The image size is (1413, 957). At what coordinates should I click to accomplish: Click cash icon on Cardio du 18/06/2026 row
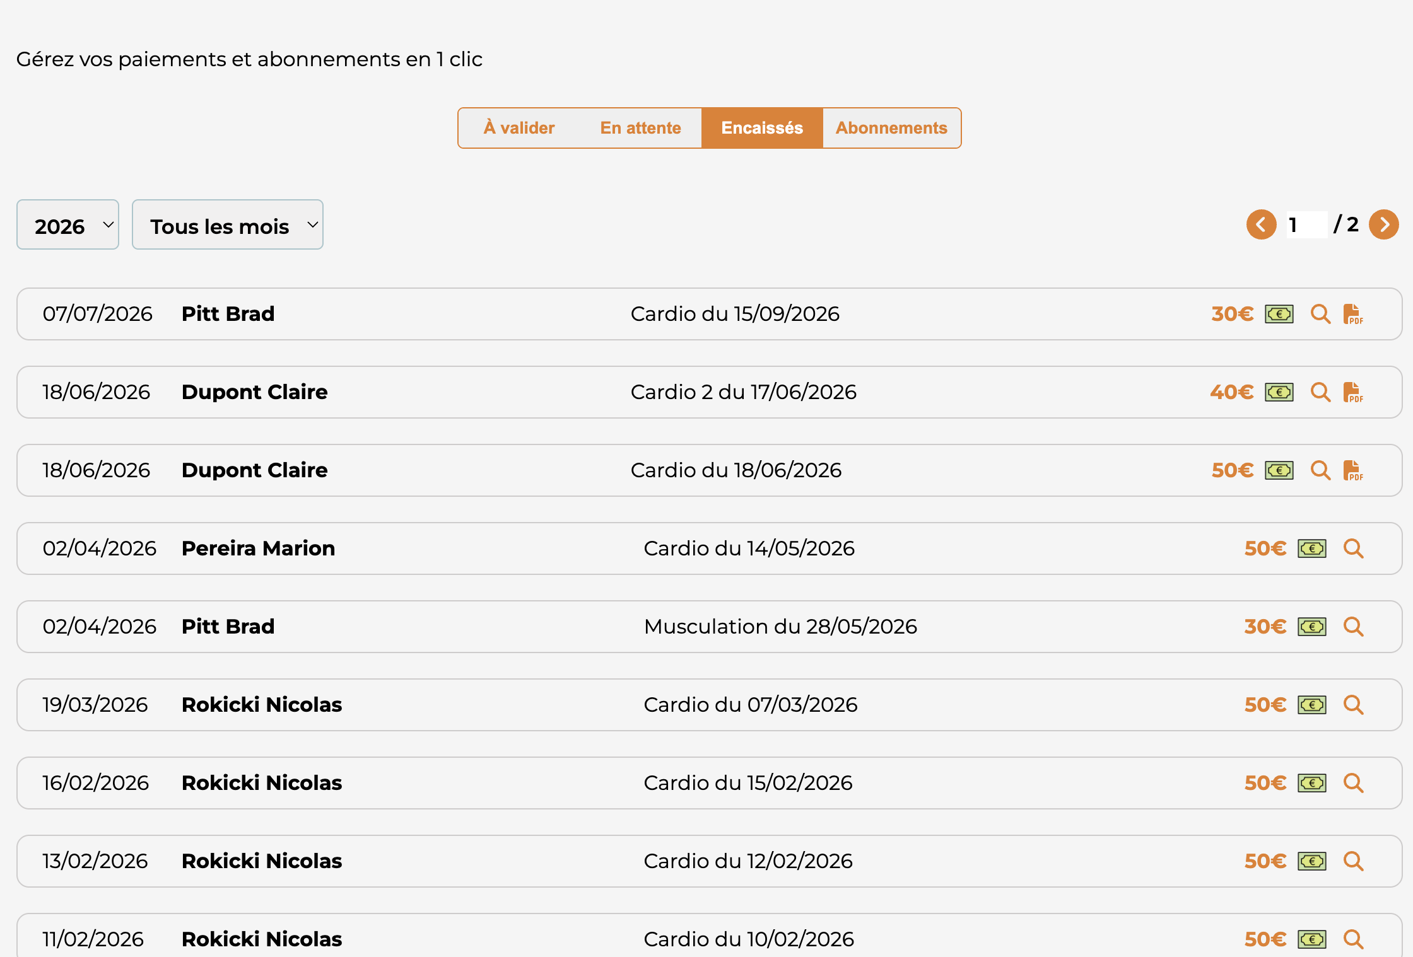click(x=1279, y=470)
